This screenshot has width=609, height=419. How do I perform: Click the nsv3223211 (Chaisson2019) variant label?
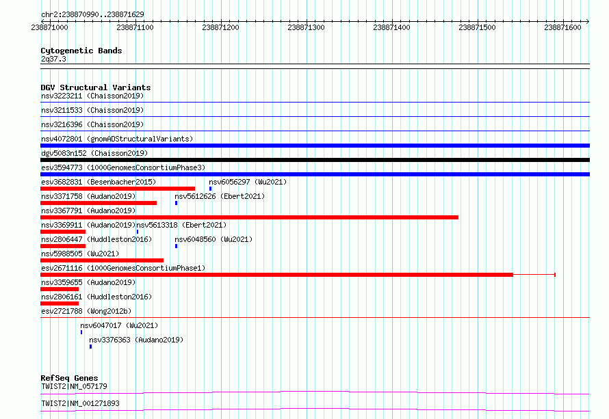point(92,96)
